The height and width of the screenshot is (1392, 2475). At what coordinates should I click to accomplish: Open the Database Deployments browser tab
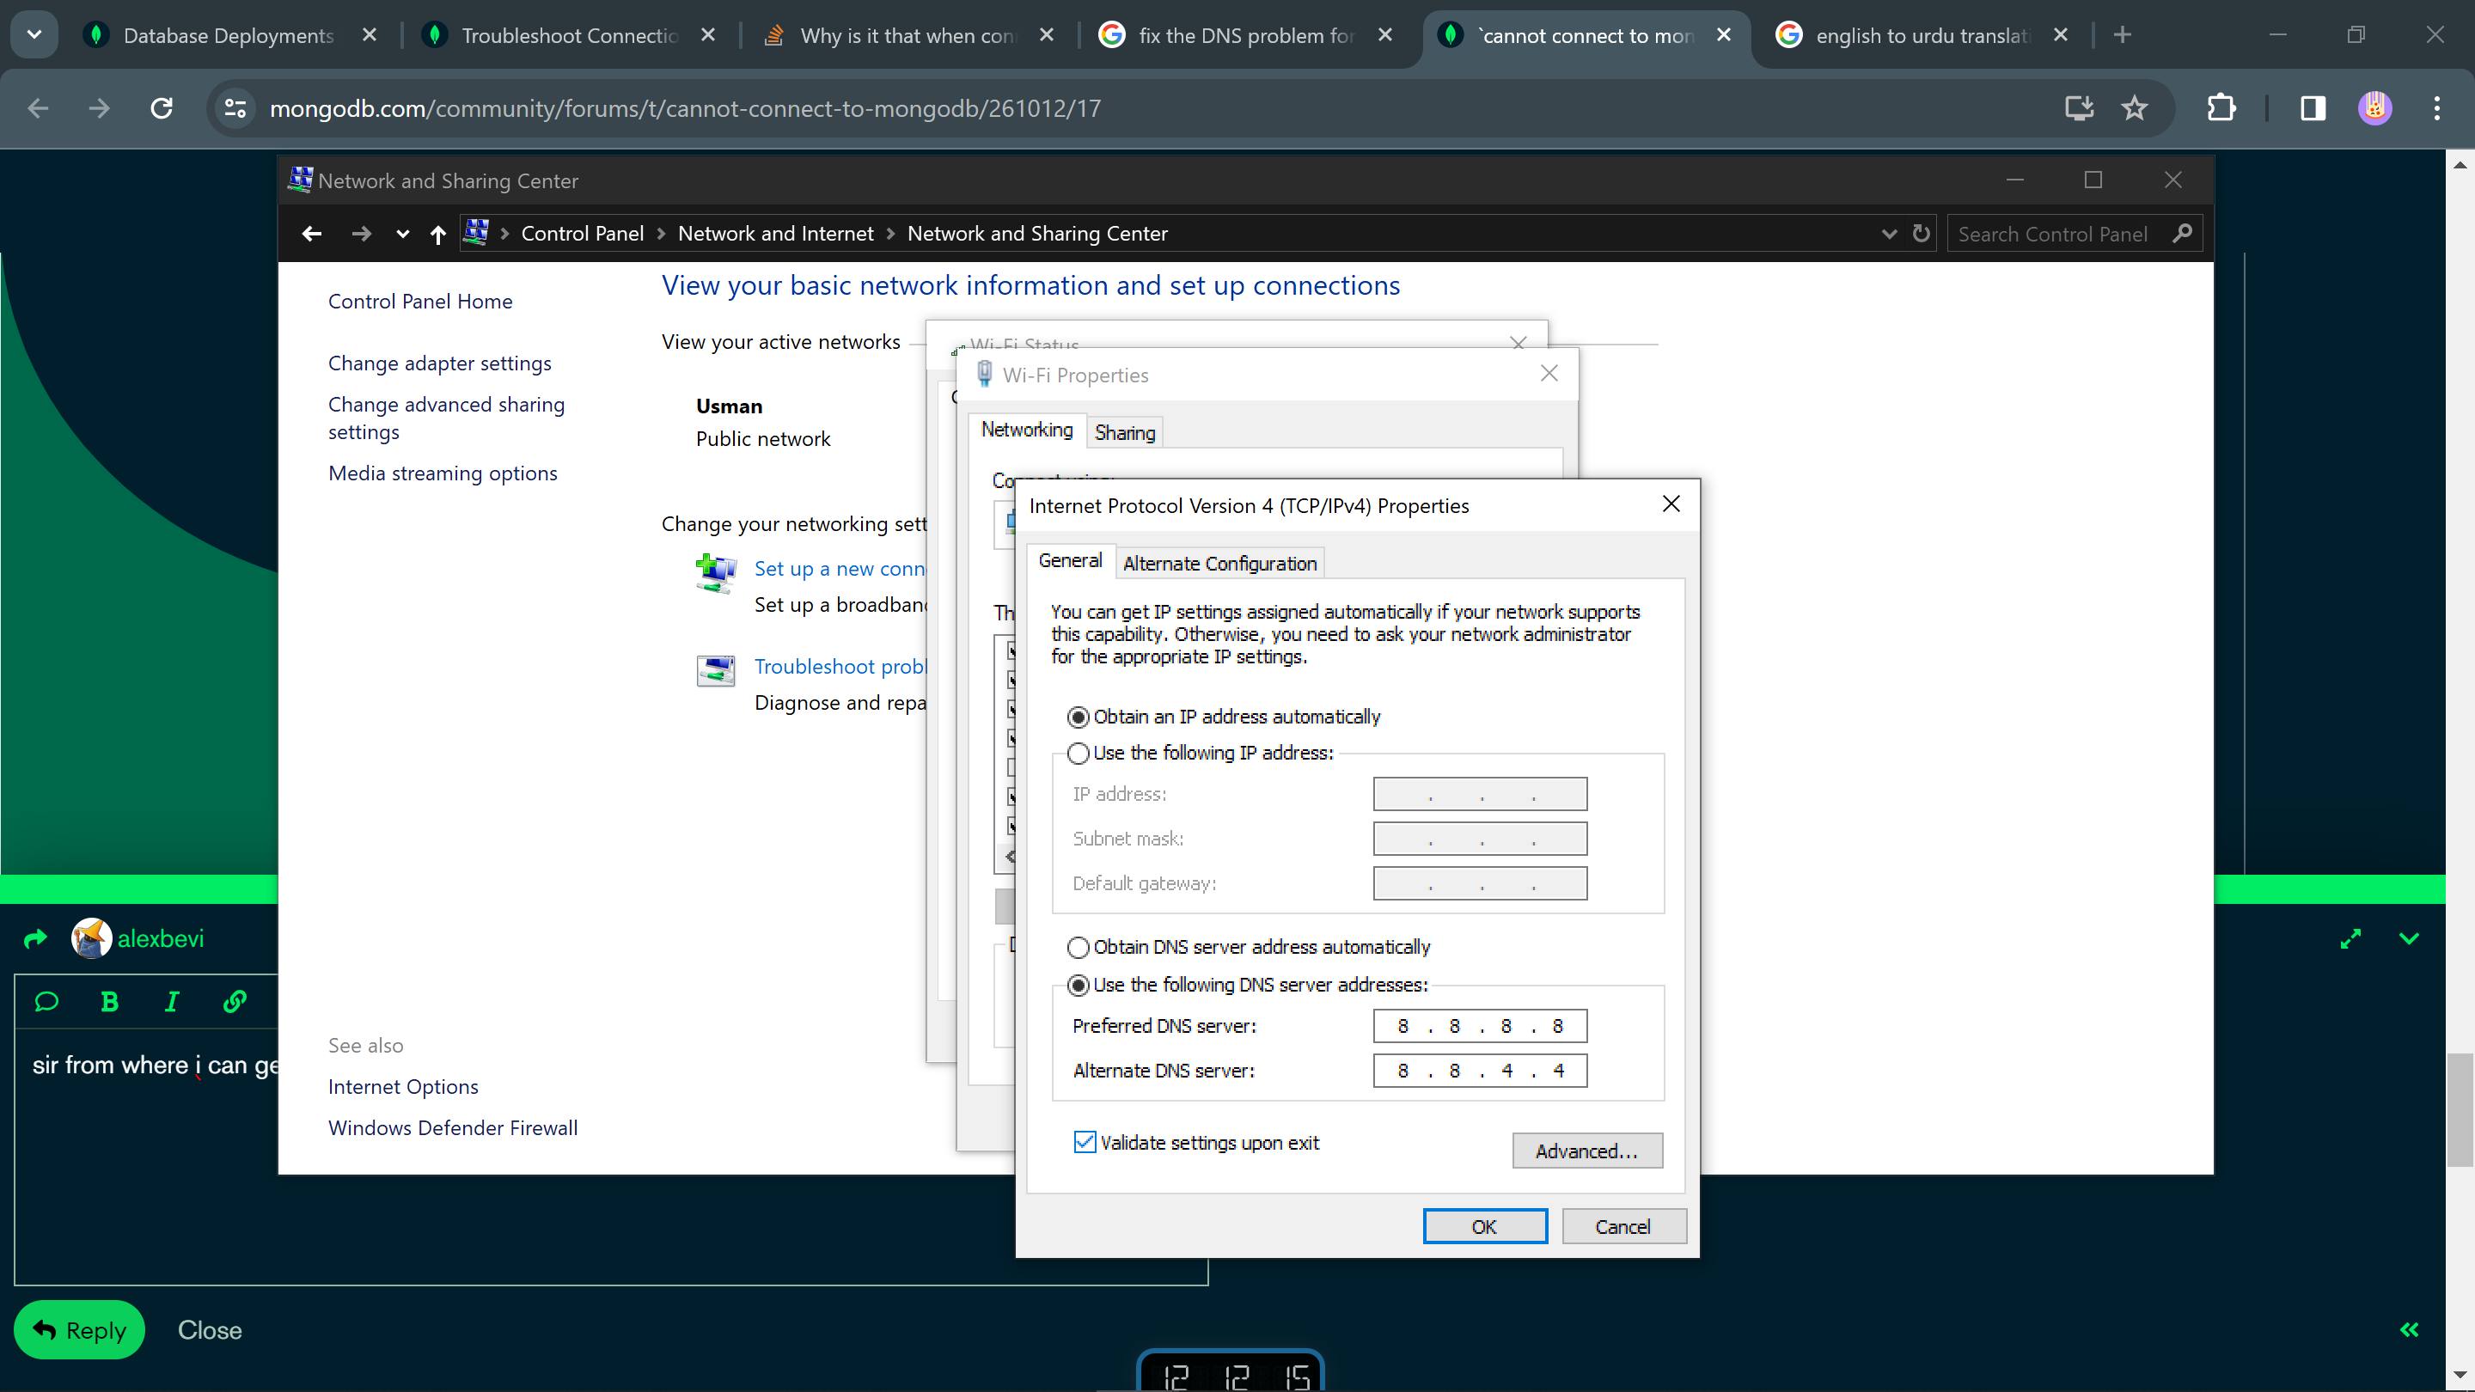point(229,35)
